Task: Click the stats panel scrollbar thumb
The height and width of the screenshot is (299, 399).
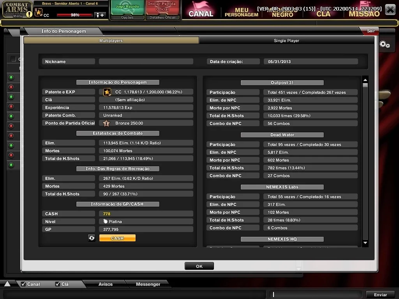Action: click(x=365, y=85)
